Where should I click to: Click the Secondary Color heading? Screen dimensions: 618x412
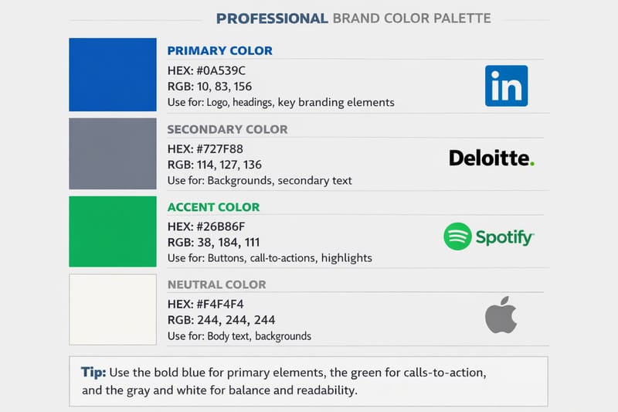coord(227,129)
